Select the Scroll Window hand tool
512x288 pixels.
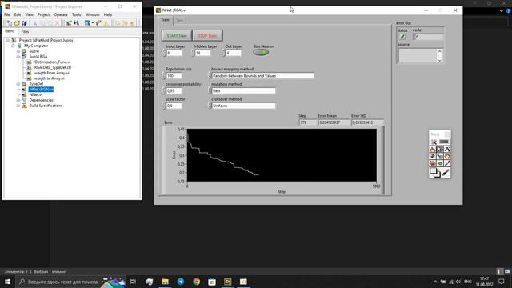click(447, 156)
